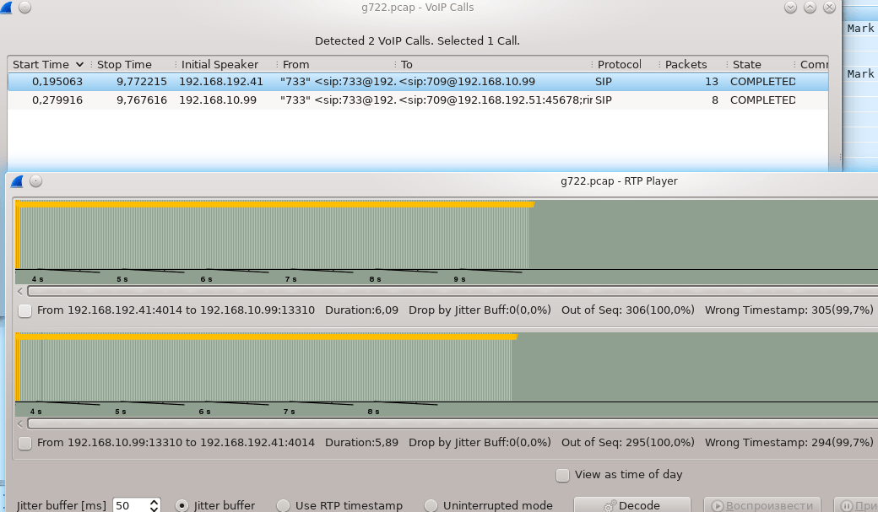Click horizontal scrollbar of first RTP stream
The image size is (878, 512).
coord(453,292)
